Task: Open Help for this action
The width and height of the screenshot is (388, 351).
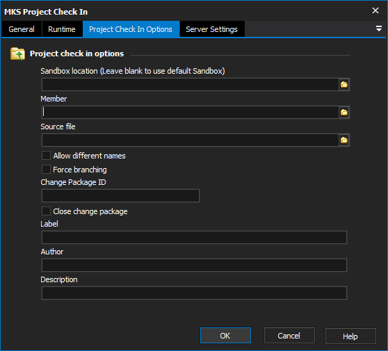Action: click(x=350, y=336)
